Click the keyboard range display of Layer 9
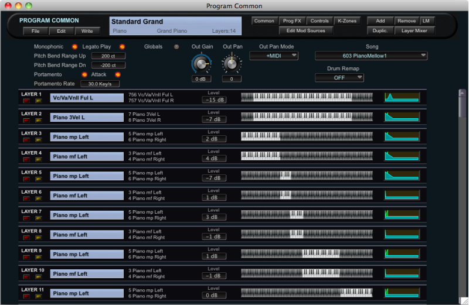Viewport: 469px width, 305px height. 307,253
